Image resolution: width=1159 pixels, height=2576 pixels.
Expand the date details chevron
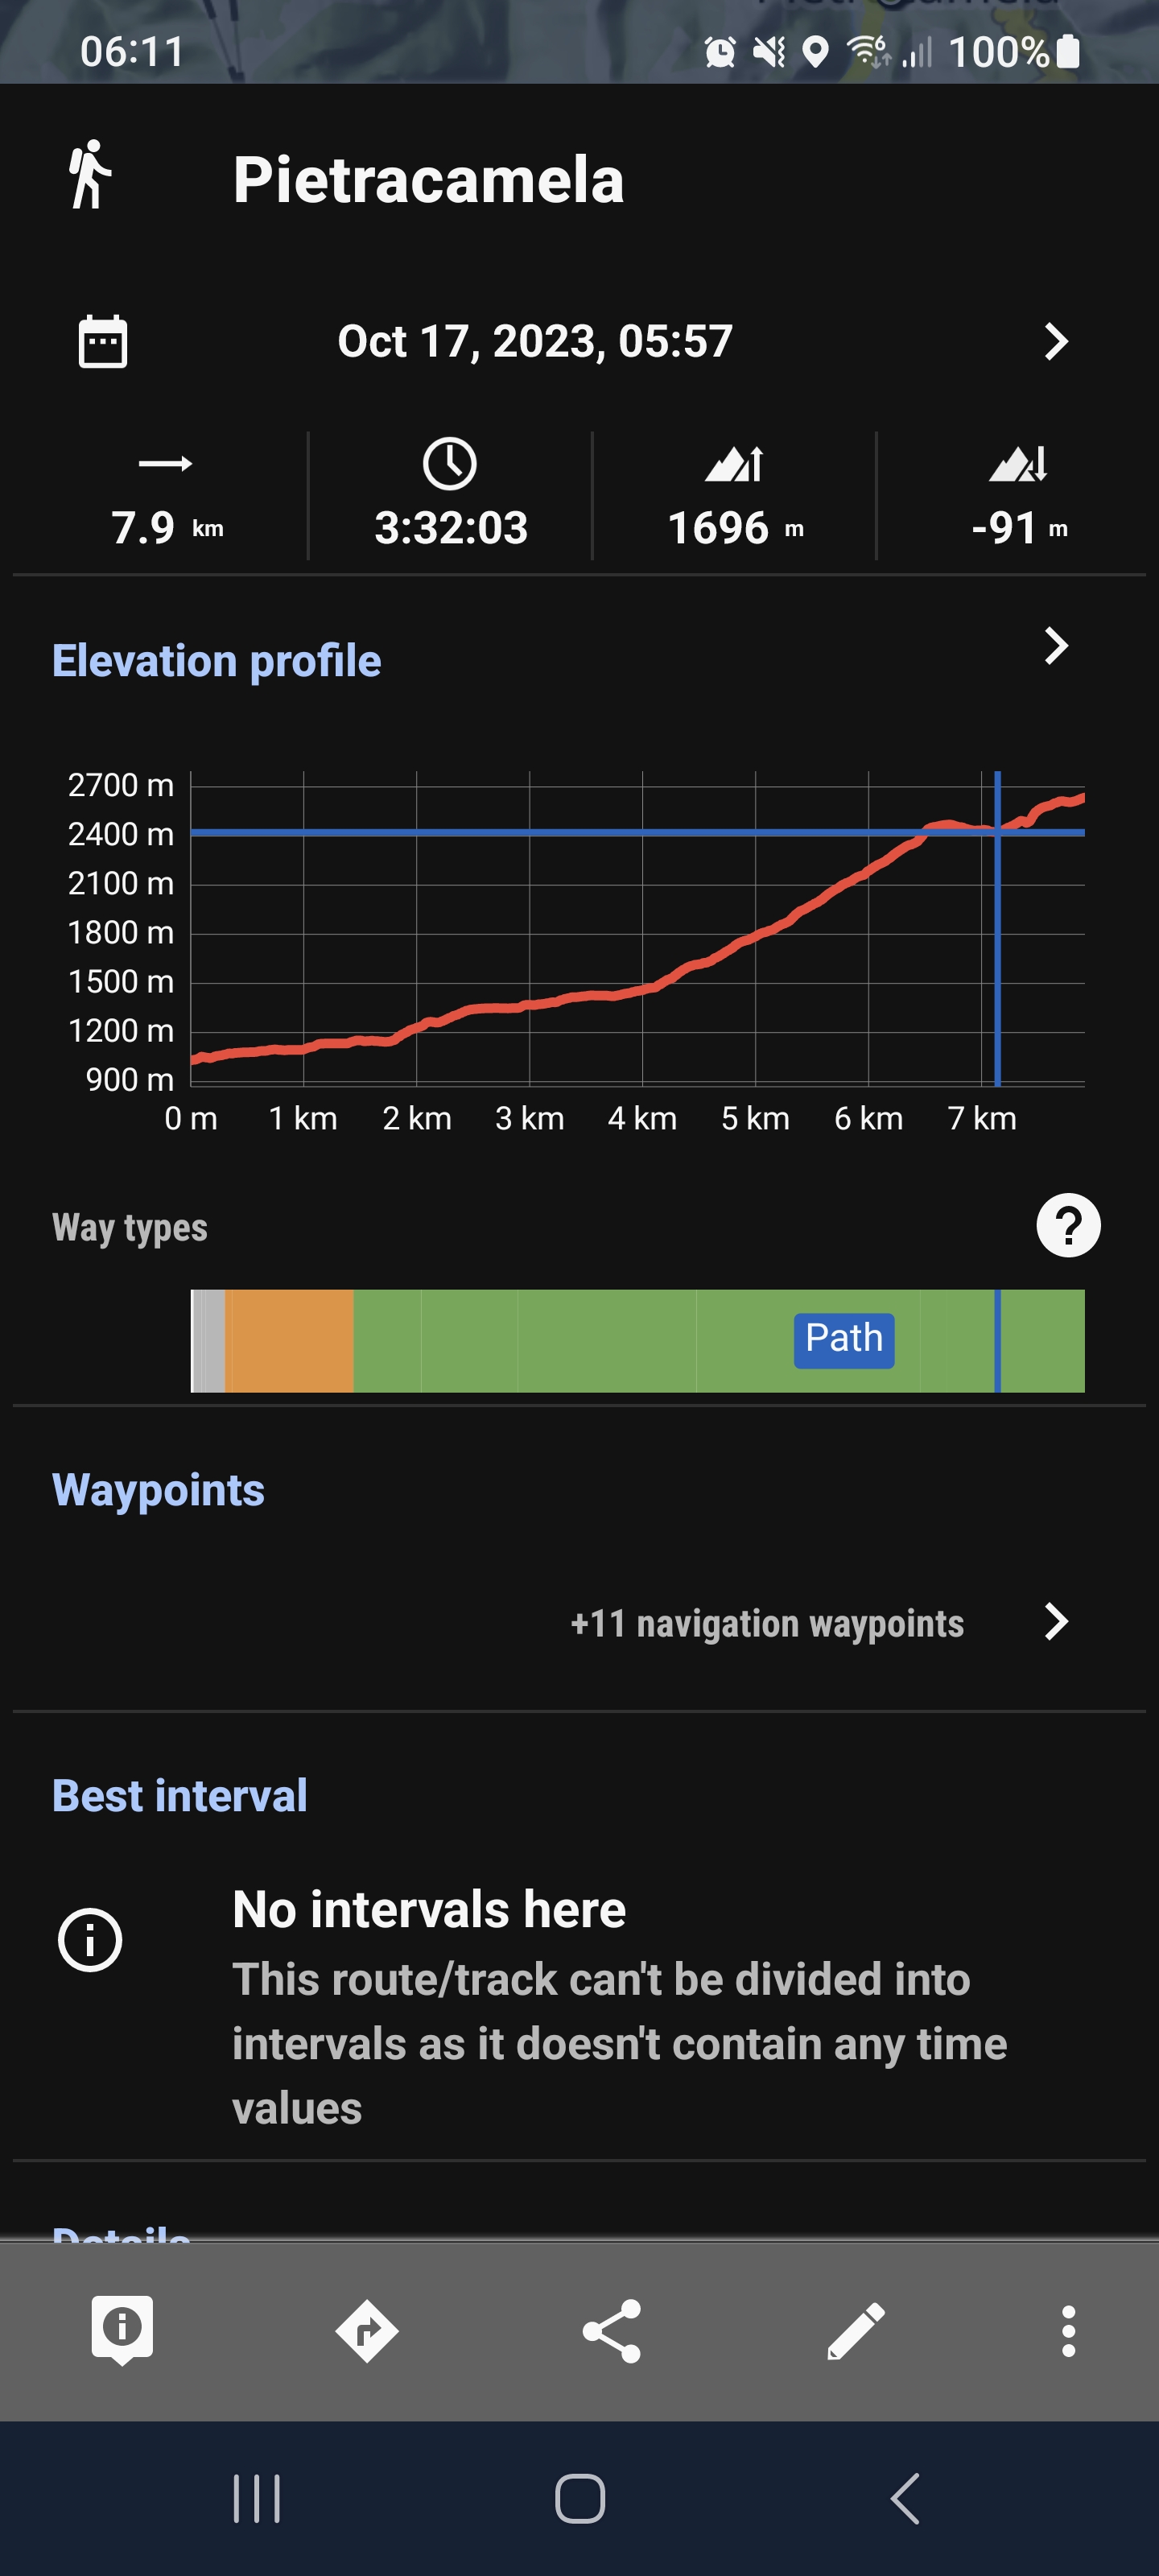(x=1056, y=342)
